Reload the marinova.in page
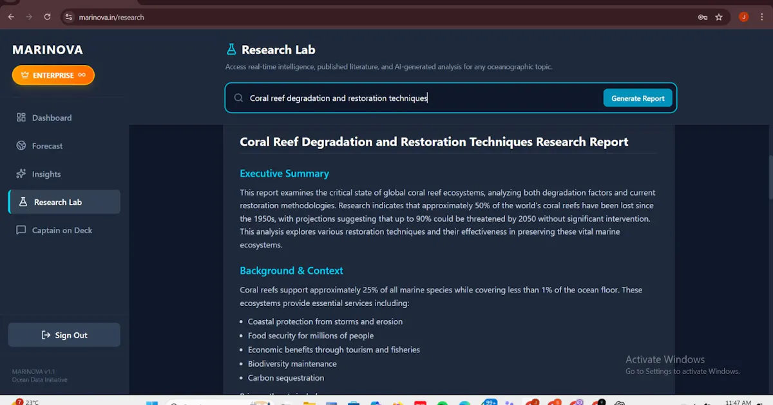773x405 pixels. click(x=48, y=17)
